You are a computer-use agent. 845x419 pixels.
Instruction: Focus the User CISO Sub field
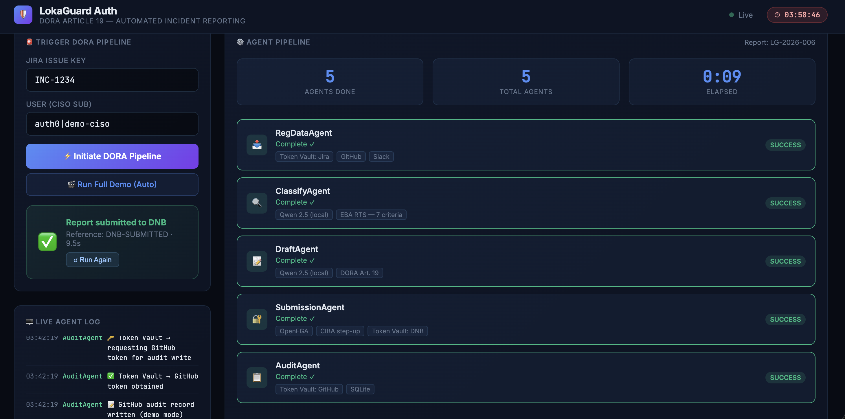pos(112,124)
